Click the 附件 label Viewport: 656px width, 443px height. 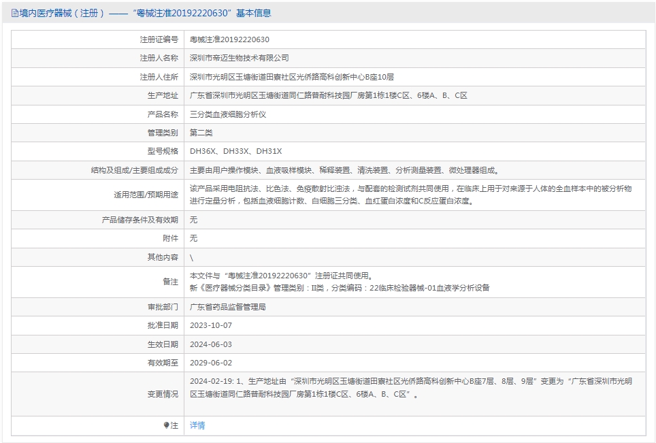tap(171, 238)
